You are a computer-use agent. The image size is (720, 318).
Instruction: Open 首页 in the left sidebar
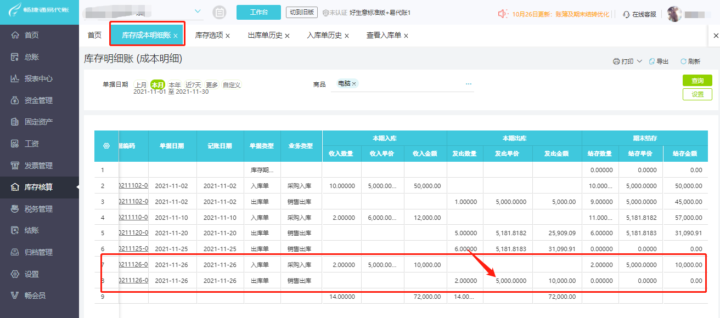pos(32,35)
